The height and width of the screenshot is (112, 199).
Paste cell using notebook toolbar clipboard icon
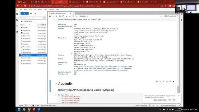click(x=63, y=16)
